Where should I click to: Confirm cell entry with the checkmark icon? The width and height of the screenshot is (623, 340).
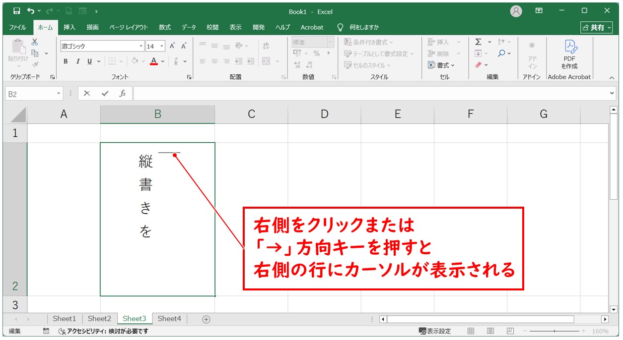105,93
